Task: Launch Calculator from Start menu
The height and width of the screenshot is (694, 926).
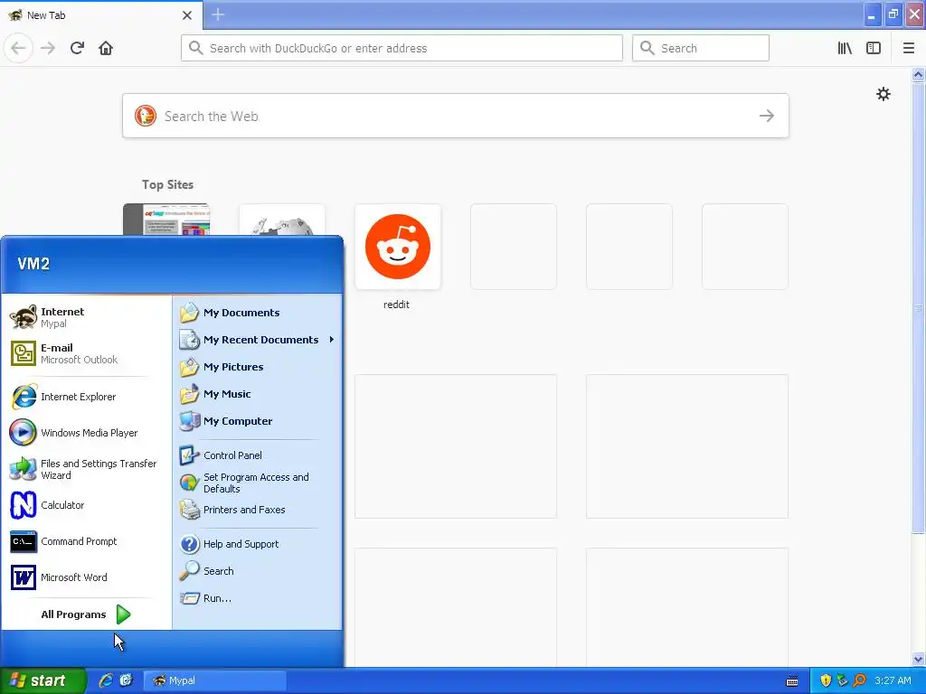Action: coord(86,505)
